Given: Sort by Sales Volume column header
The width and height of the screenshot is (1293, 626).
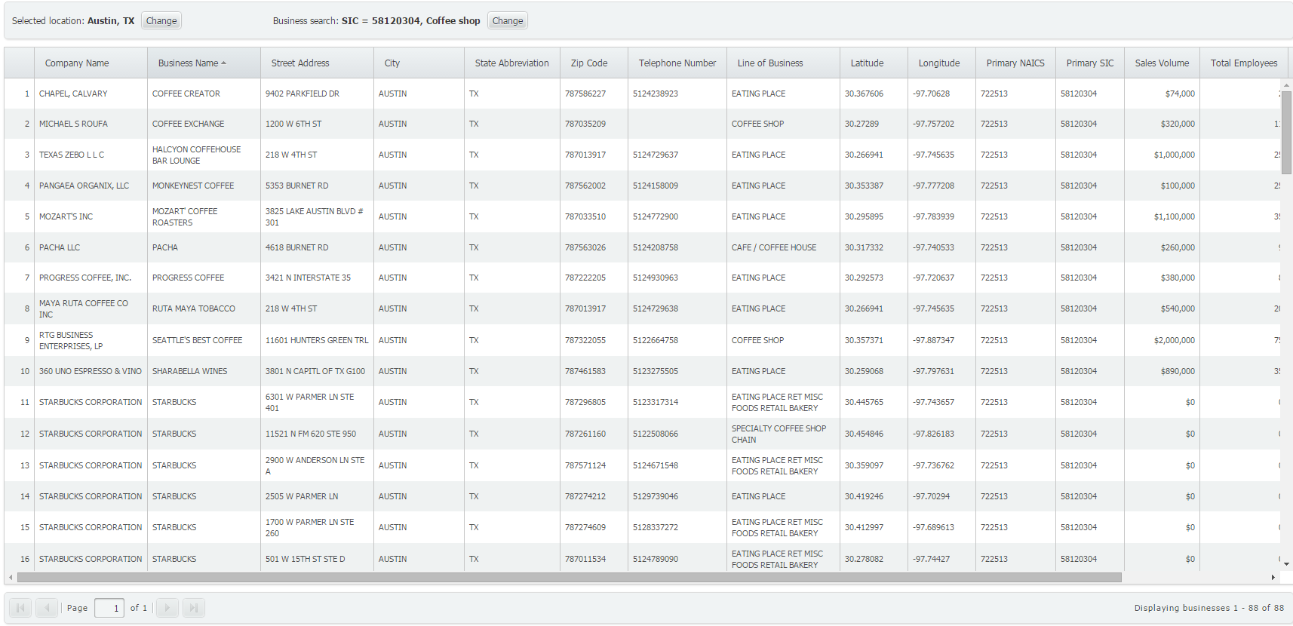Looking at the screenshot, I should (1162, 63).
